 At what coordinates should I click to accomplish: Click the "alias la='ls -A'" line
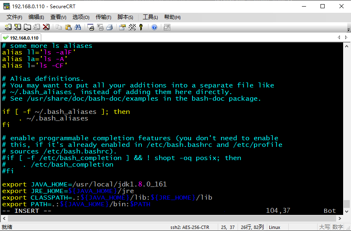[x=35, y=59]
